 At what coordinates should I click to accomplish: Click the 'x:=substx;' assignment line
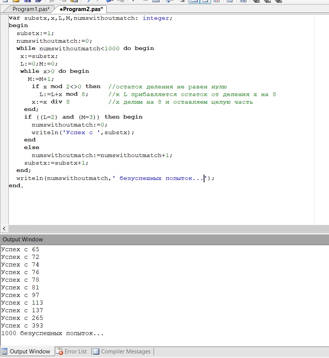click(x=39, y=56)
